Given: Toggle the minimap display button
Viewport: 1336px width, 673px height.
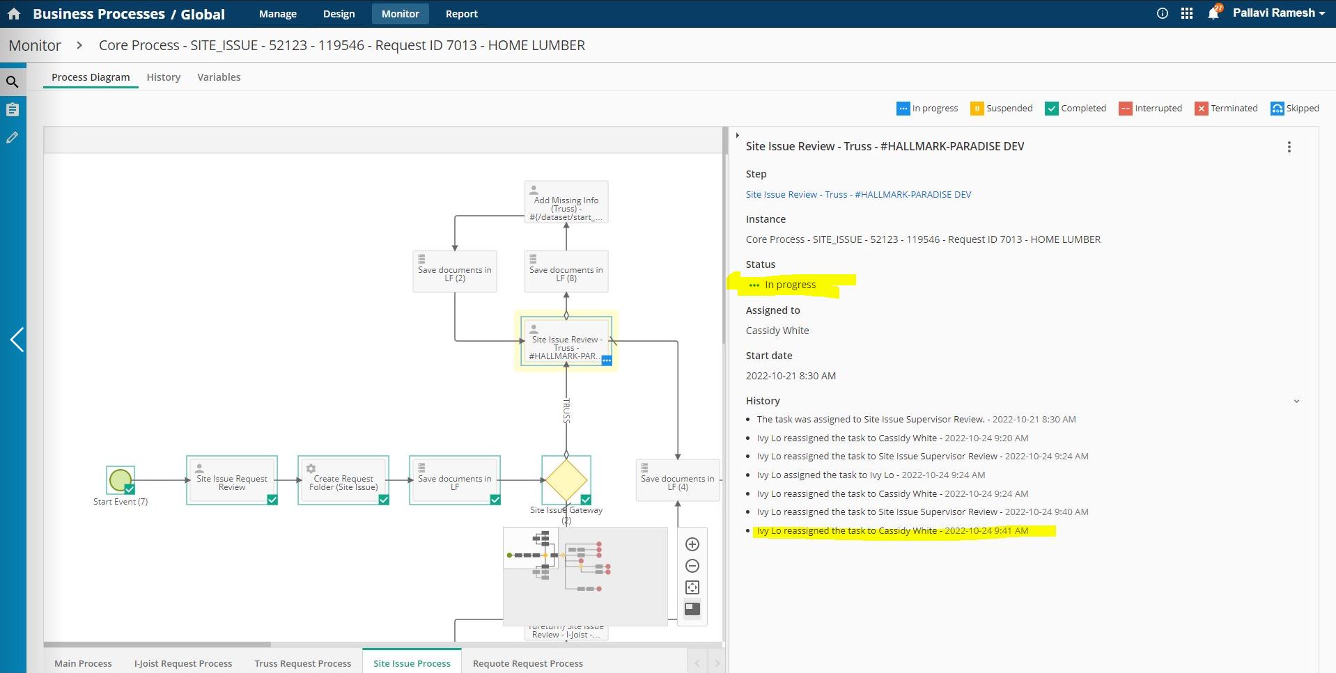Looking at the screenshot, I should (692, 609).
